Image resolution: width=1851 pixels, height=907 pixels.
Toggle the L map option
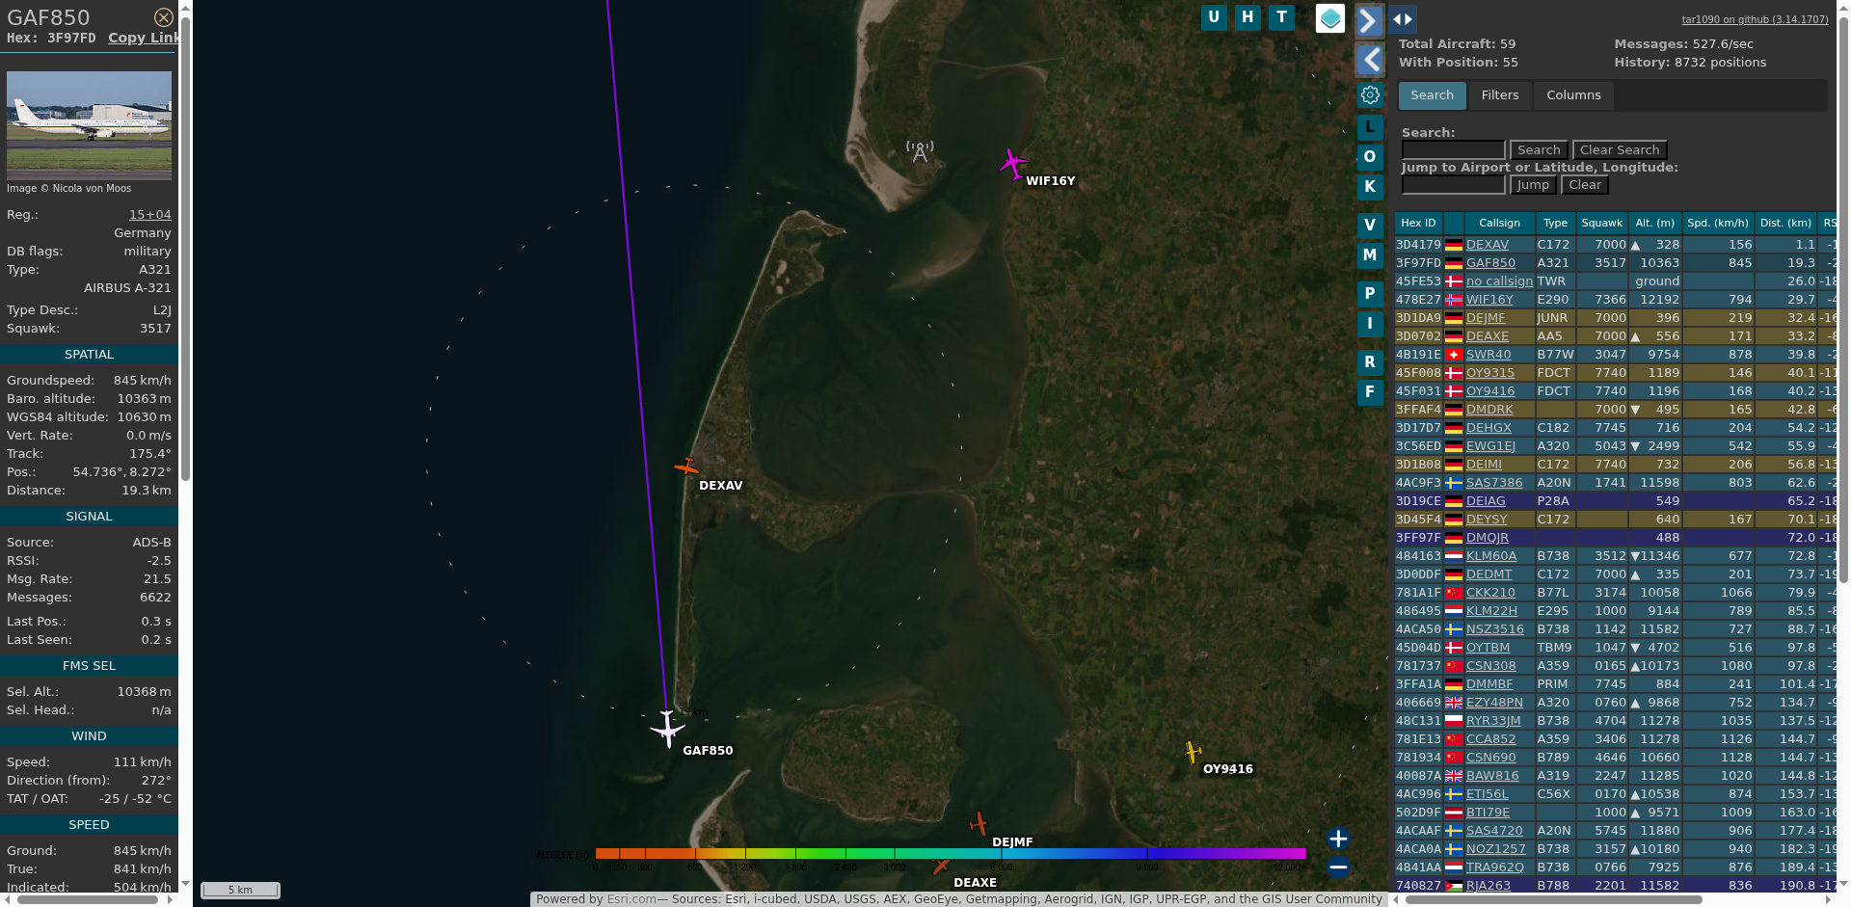click(x=1370, y=127)
